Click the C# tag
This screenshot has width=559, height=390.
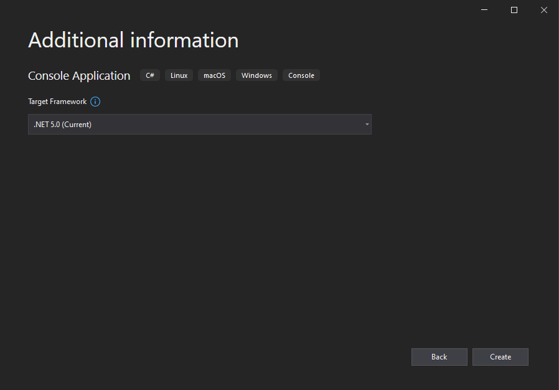coord(150,75)
